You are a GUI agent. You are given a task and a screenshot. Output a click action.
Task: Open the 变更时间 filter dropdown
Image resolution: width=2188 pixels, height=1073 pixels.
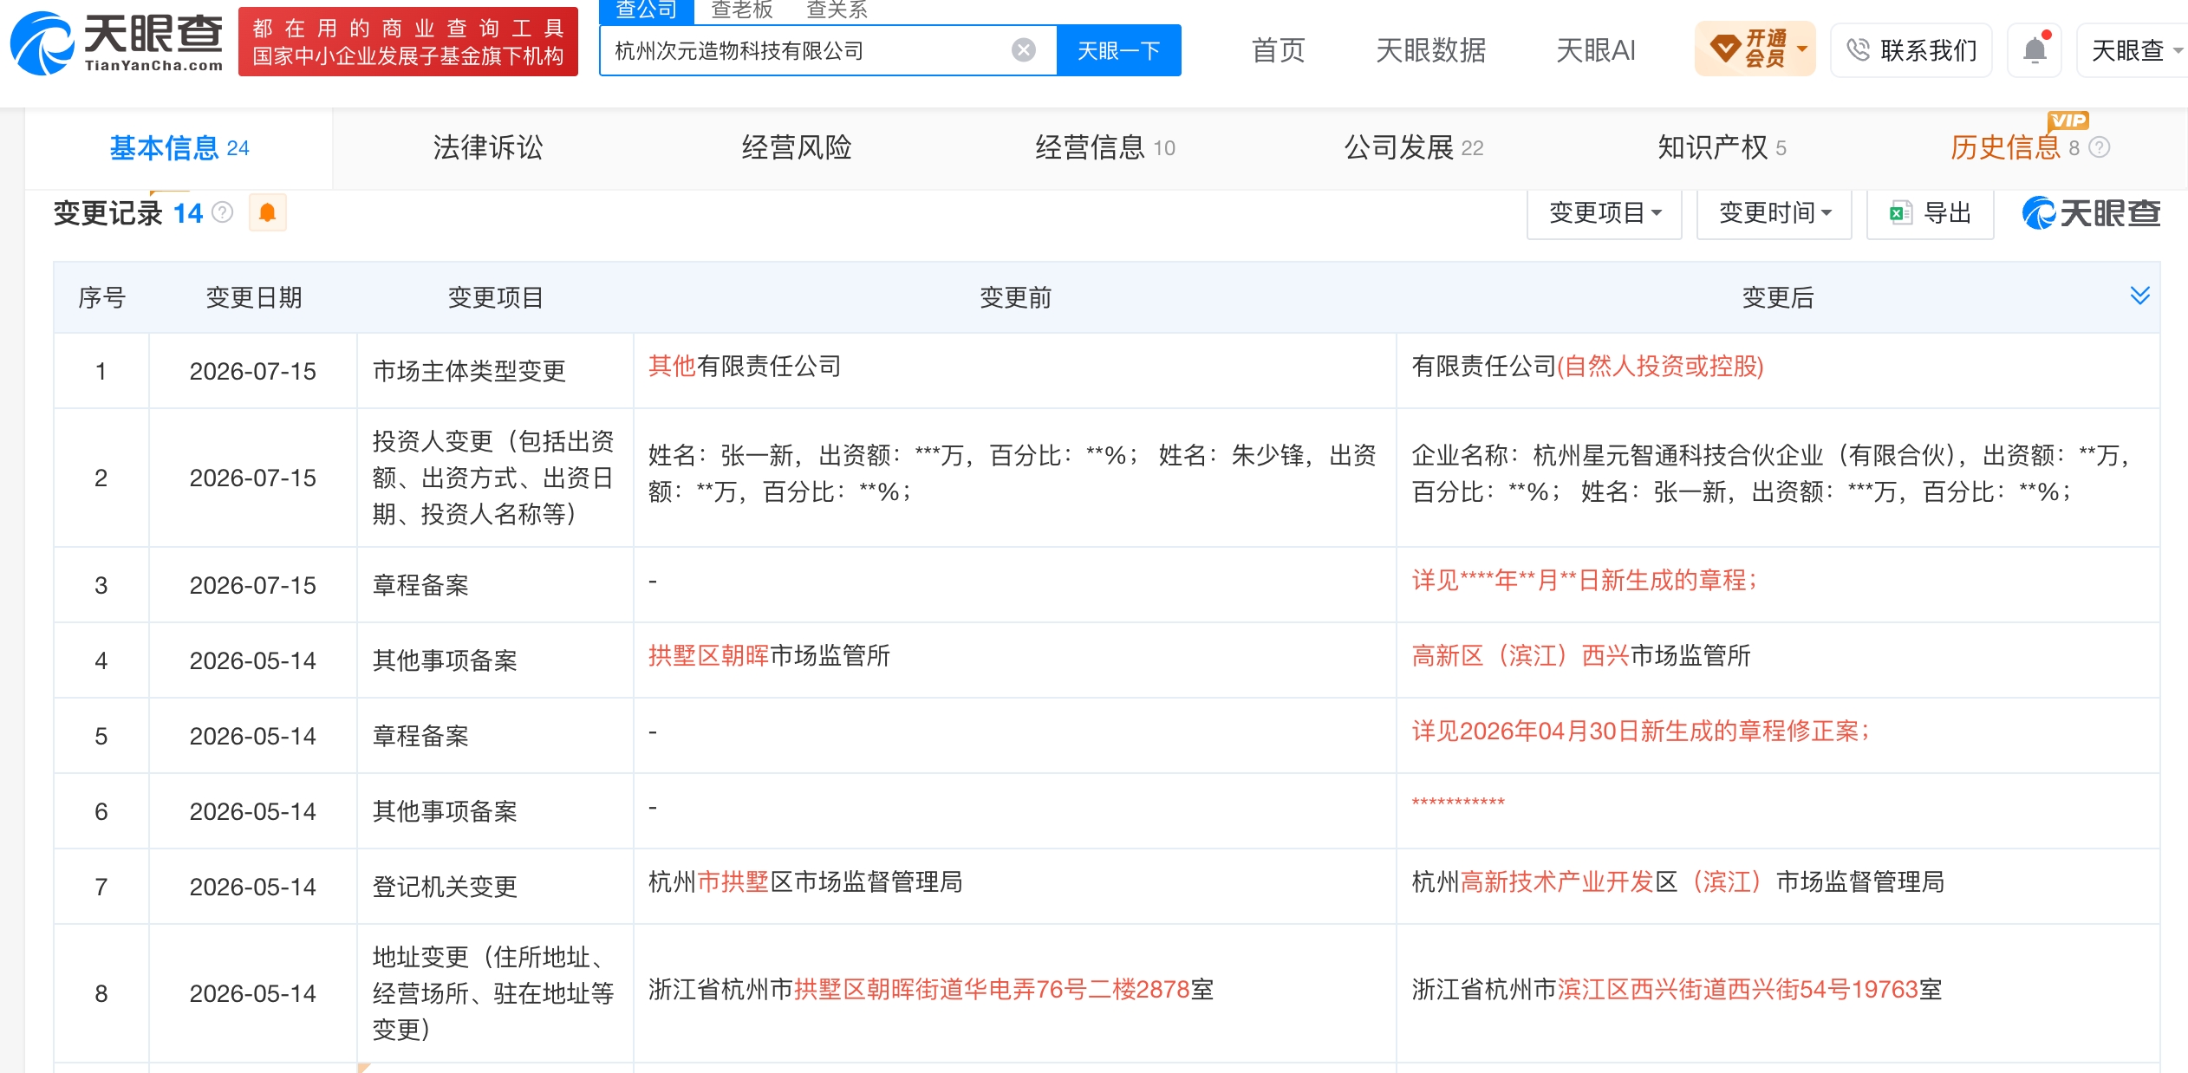tap(1774, 213)
